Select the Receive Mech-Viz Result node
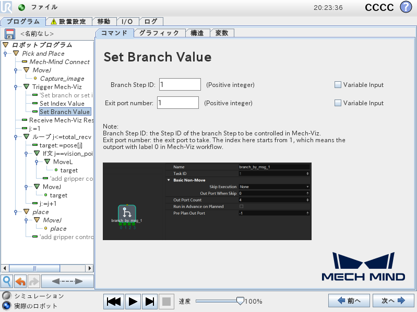Screen dimensions: 417x312 61,120
